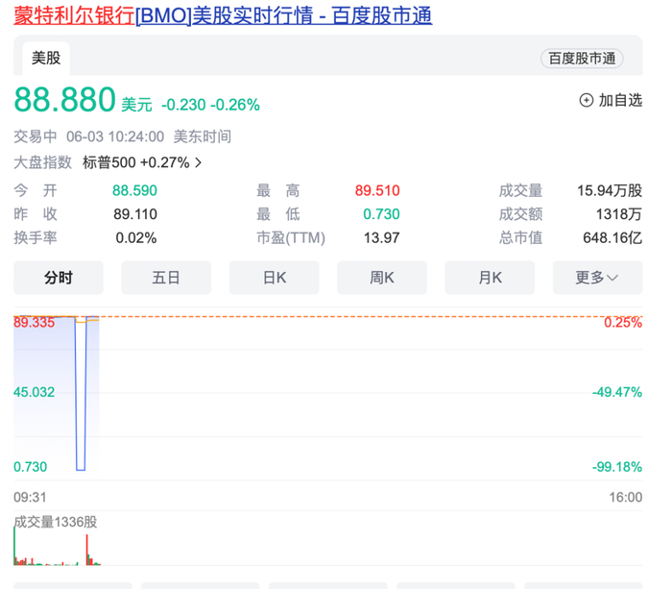Click the 百度股市通 badge button
The width and height of the screenshot is (672, 589).
click(582, 59)
